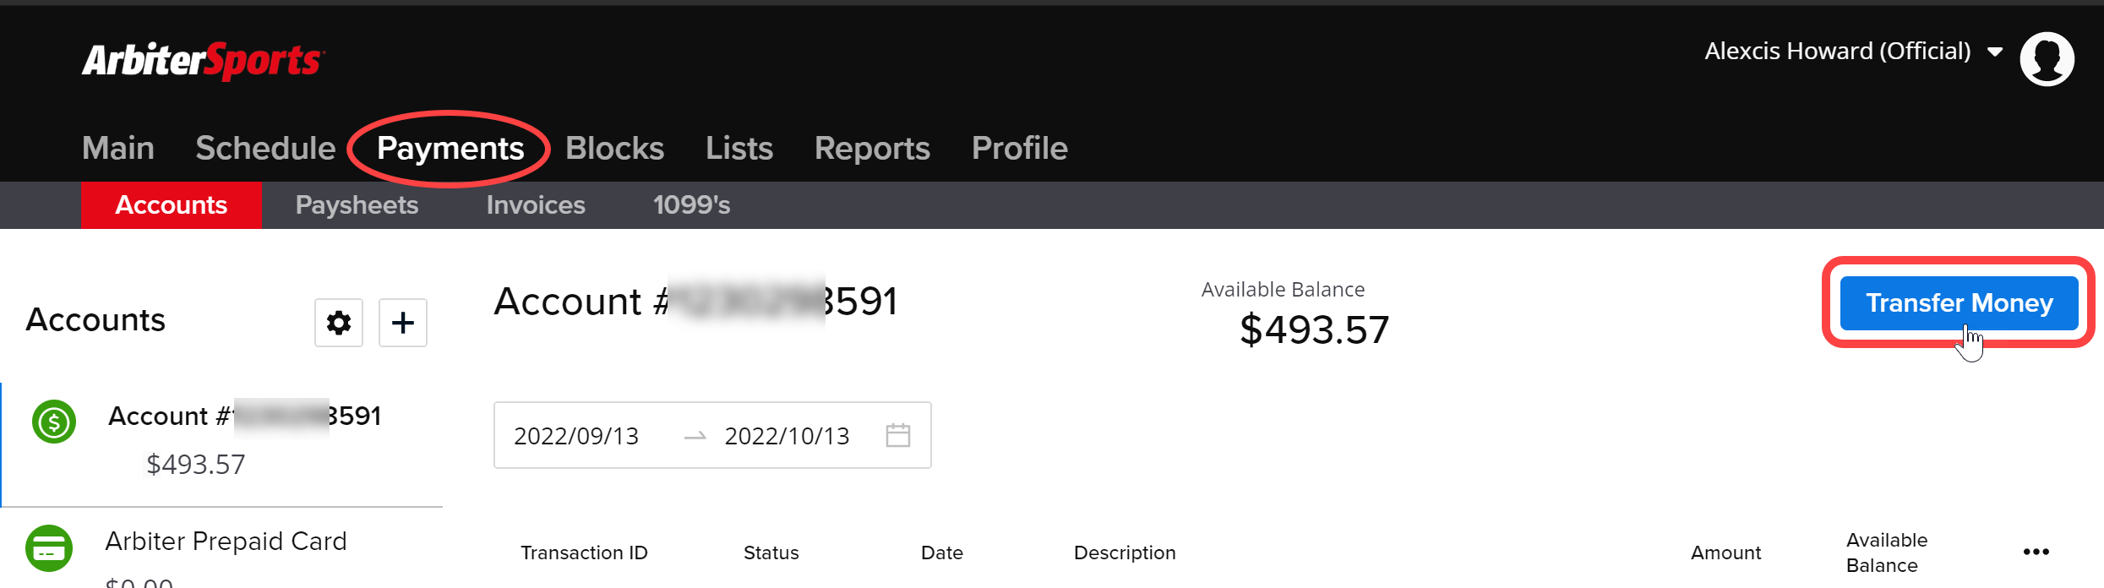Expand the Alexcis Howard user dropdown arrow

click(x=1995, y=52)
